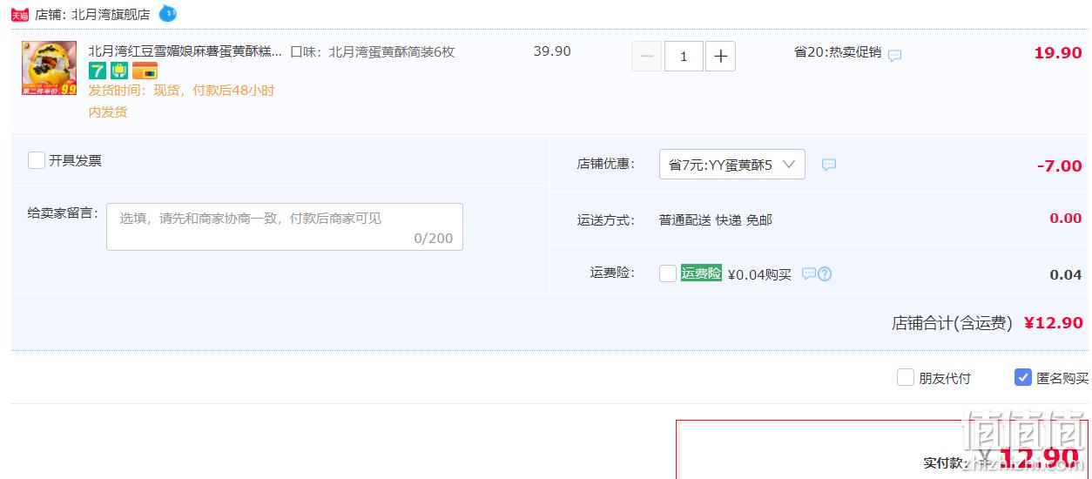Click the green shield guarantee badge

pyautogui.click(x=119, y=71)
